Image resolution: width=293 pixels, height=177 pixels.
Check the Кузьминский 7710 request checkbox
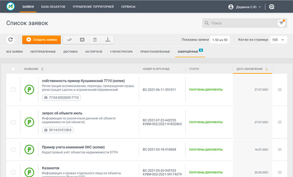(x=13, y=90)
